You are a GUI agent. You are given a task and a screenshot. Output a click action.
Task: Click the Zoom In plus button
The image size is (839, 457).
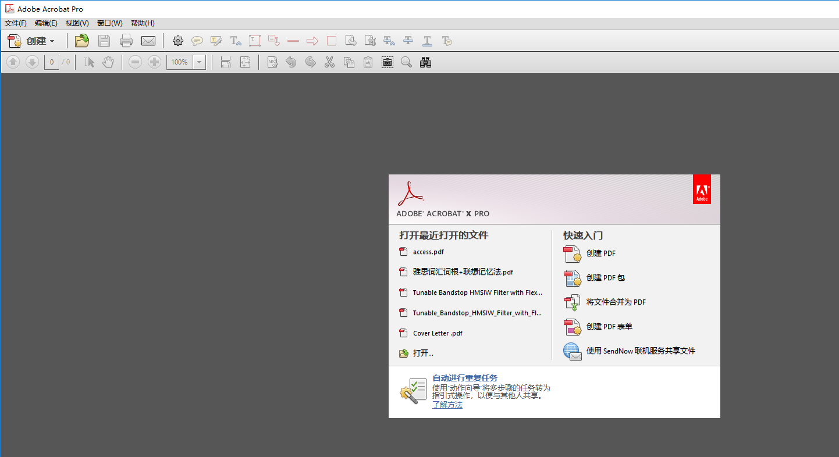tap(154, 62)
